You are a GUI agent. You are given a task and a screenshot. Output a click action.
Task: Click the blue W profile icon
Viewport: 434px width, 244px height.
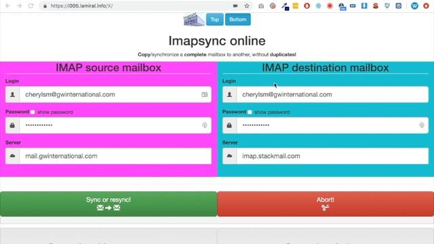click(x=414, y=6)
